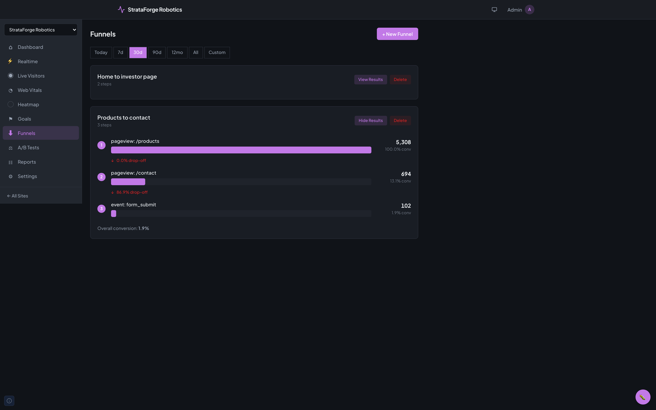Open the Admin avatar badge

coord(529,10)
